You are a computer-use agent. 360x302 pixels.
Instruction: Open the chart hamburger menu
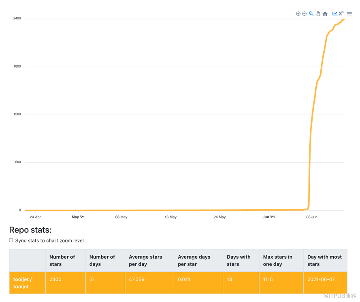point(349,14)
